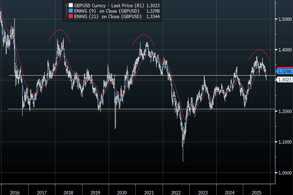Select the red arc annotation above 2025 peak
The height and width of the screenshot is (195, 293).
259,50
